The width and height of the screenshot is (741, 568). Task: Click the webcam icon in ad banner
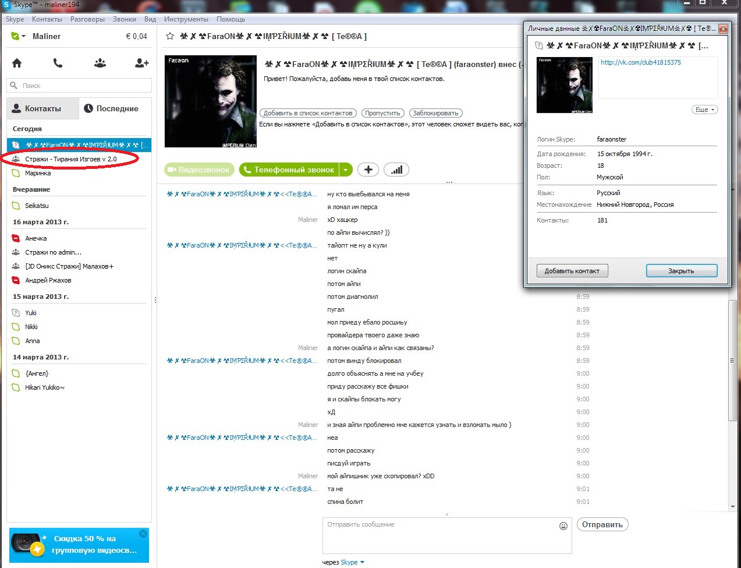tap(28, 544)
